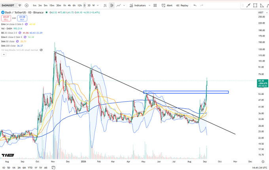Screen dimensions: 269x170
Task: Grab the floating drawing toolbar handle
Action: pyautogui.click(x=243, y=6)
